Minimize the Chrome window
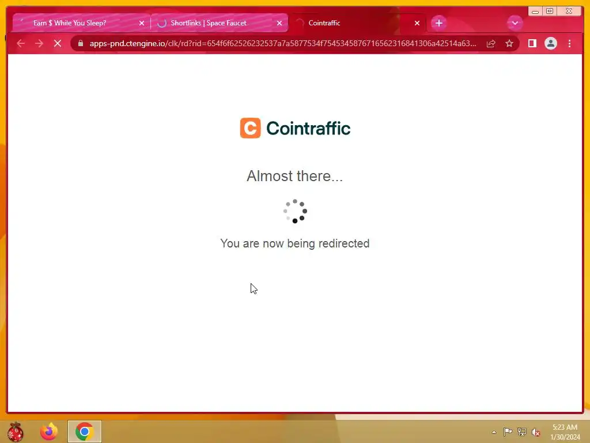This screenshot has width=590, height=443. click(x=535, y=11)
